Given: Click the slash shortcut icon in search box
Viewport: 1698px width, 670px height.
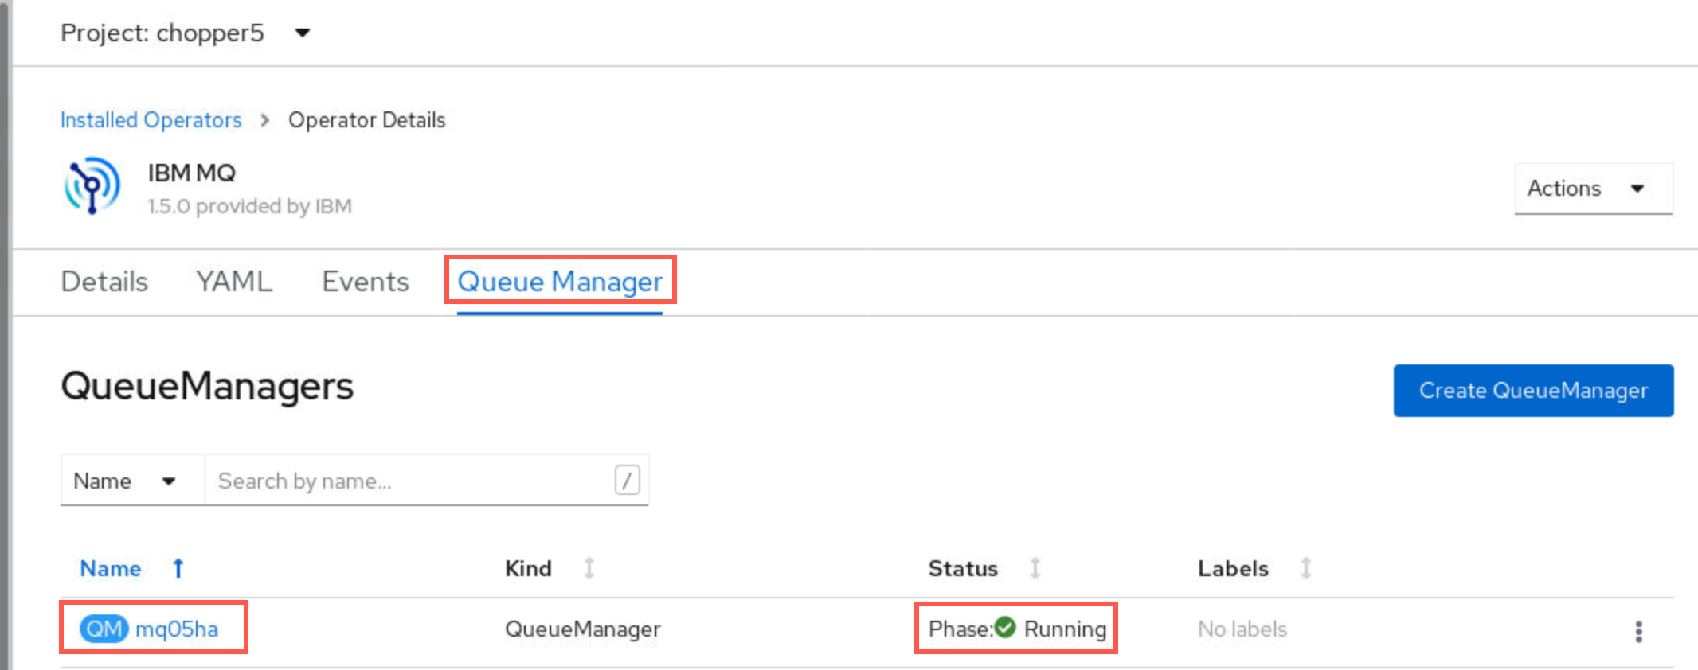Looking at the screenshot, I should 627,480.
